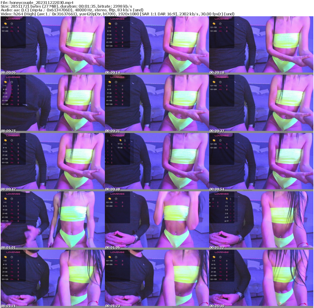The height and width of the screenshot is (308, 314).
Task: Select the clock icon in the last thumbnail's panel
Action: click(220, 257)
